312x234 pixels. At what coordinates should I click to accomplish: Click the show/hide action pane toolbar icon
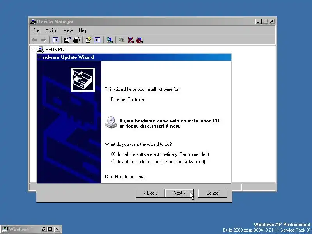coord(97,40)
